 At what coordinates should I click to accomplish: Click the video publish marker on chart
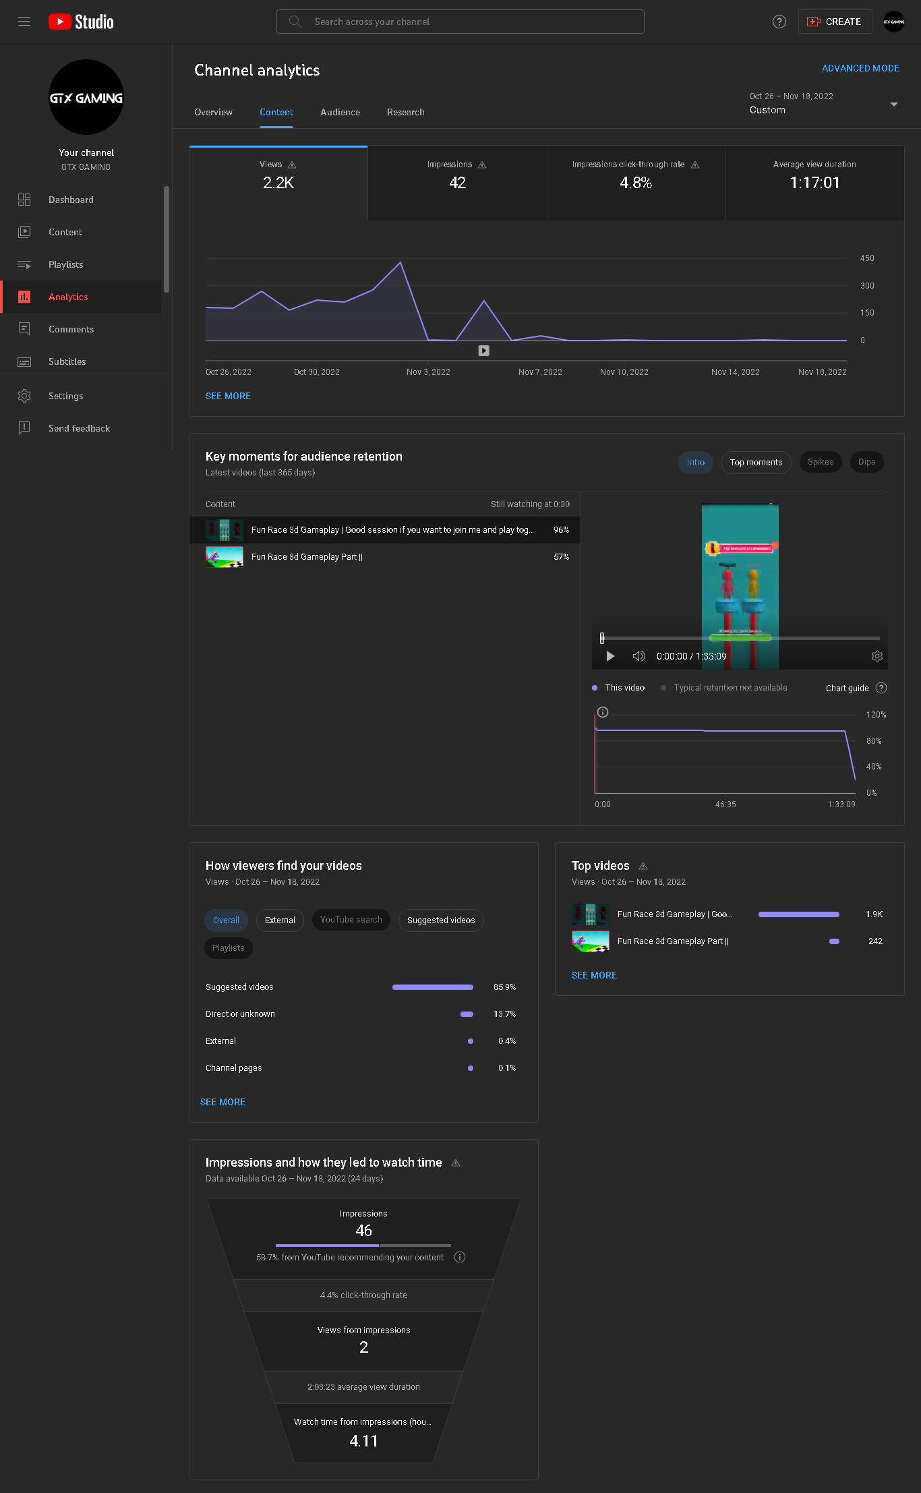pyautogui.click(x=484, y=351)
